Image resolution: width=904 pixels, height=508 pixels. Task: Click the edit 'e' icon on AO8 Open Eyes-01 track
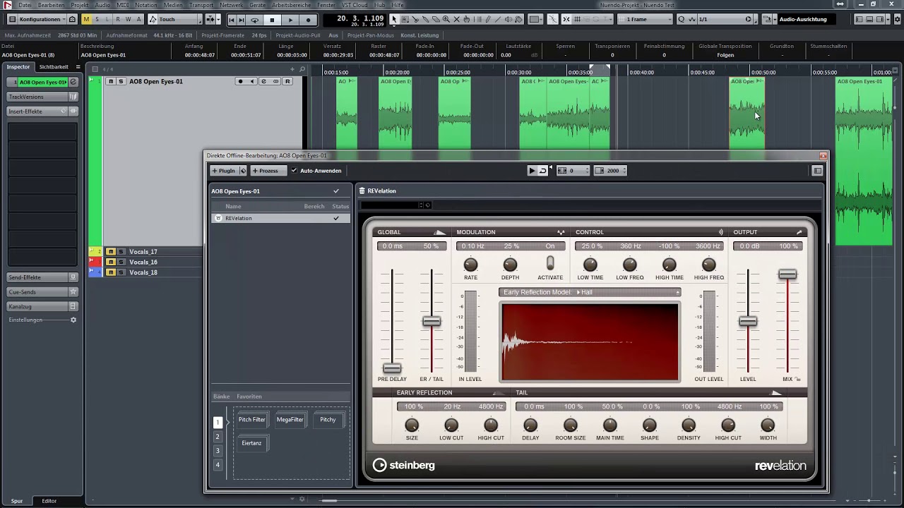263,81
